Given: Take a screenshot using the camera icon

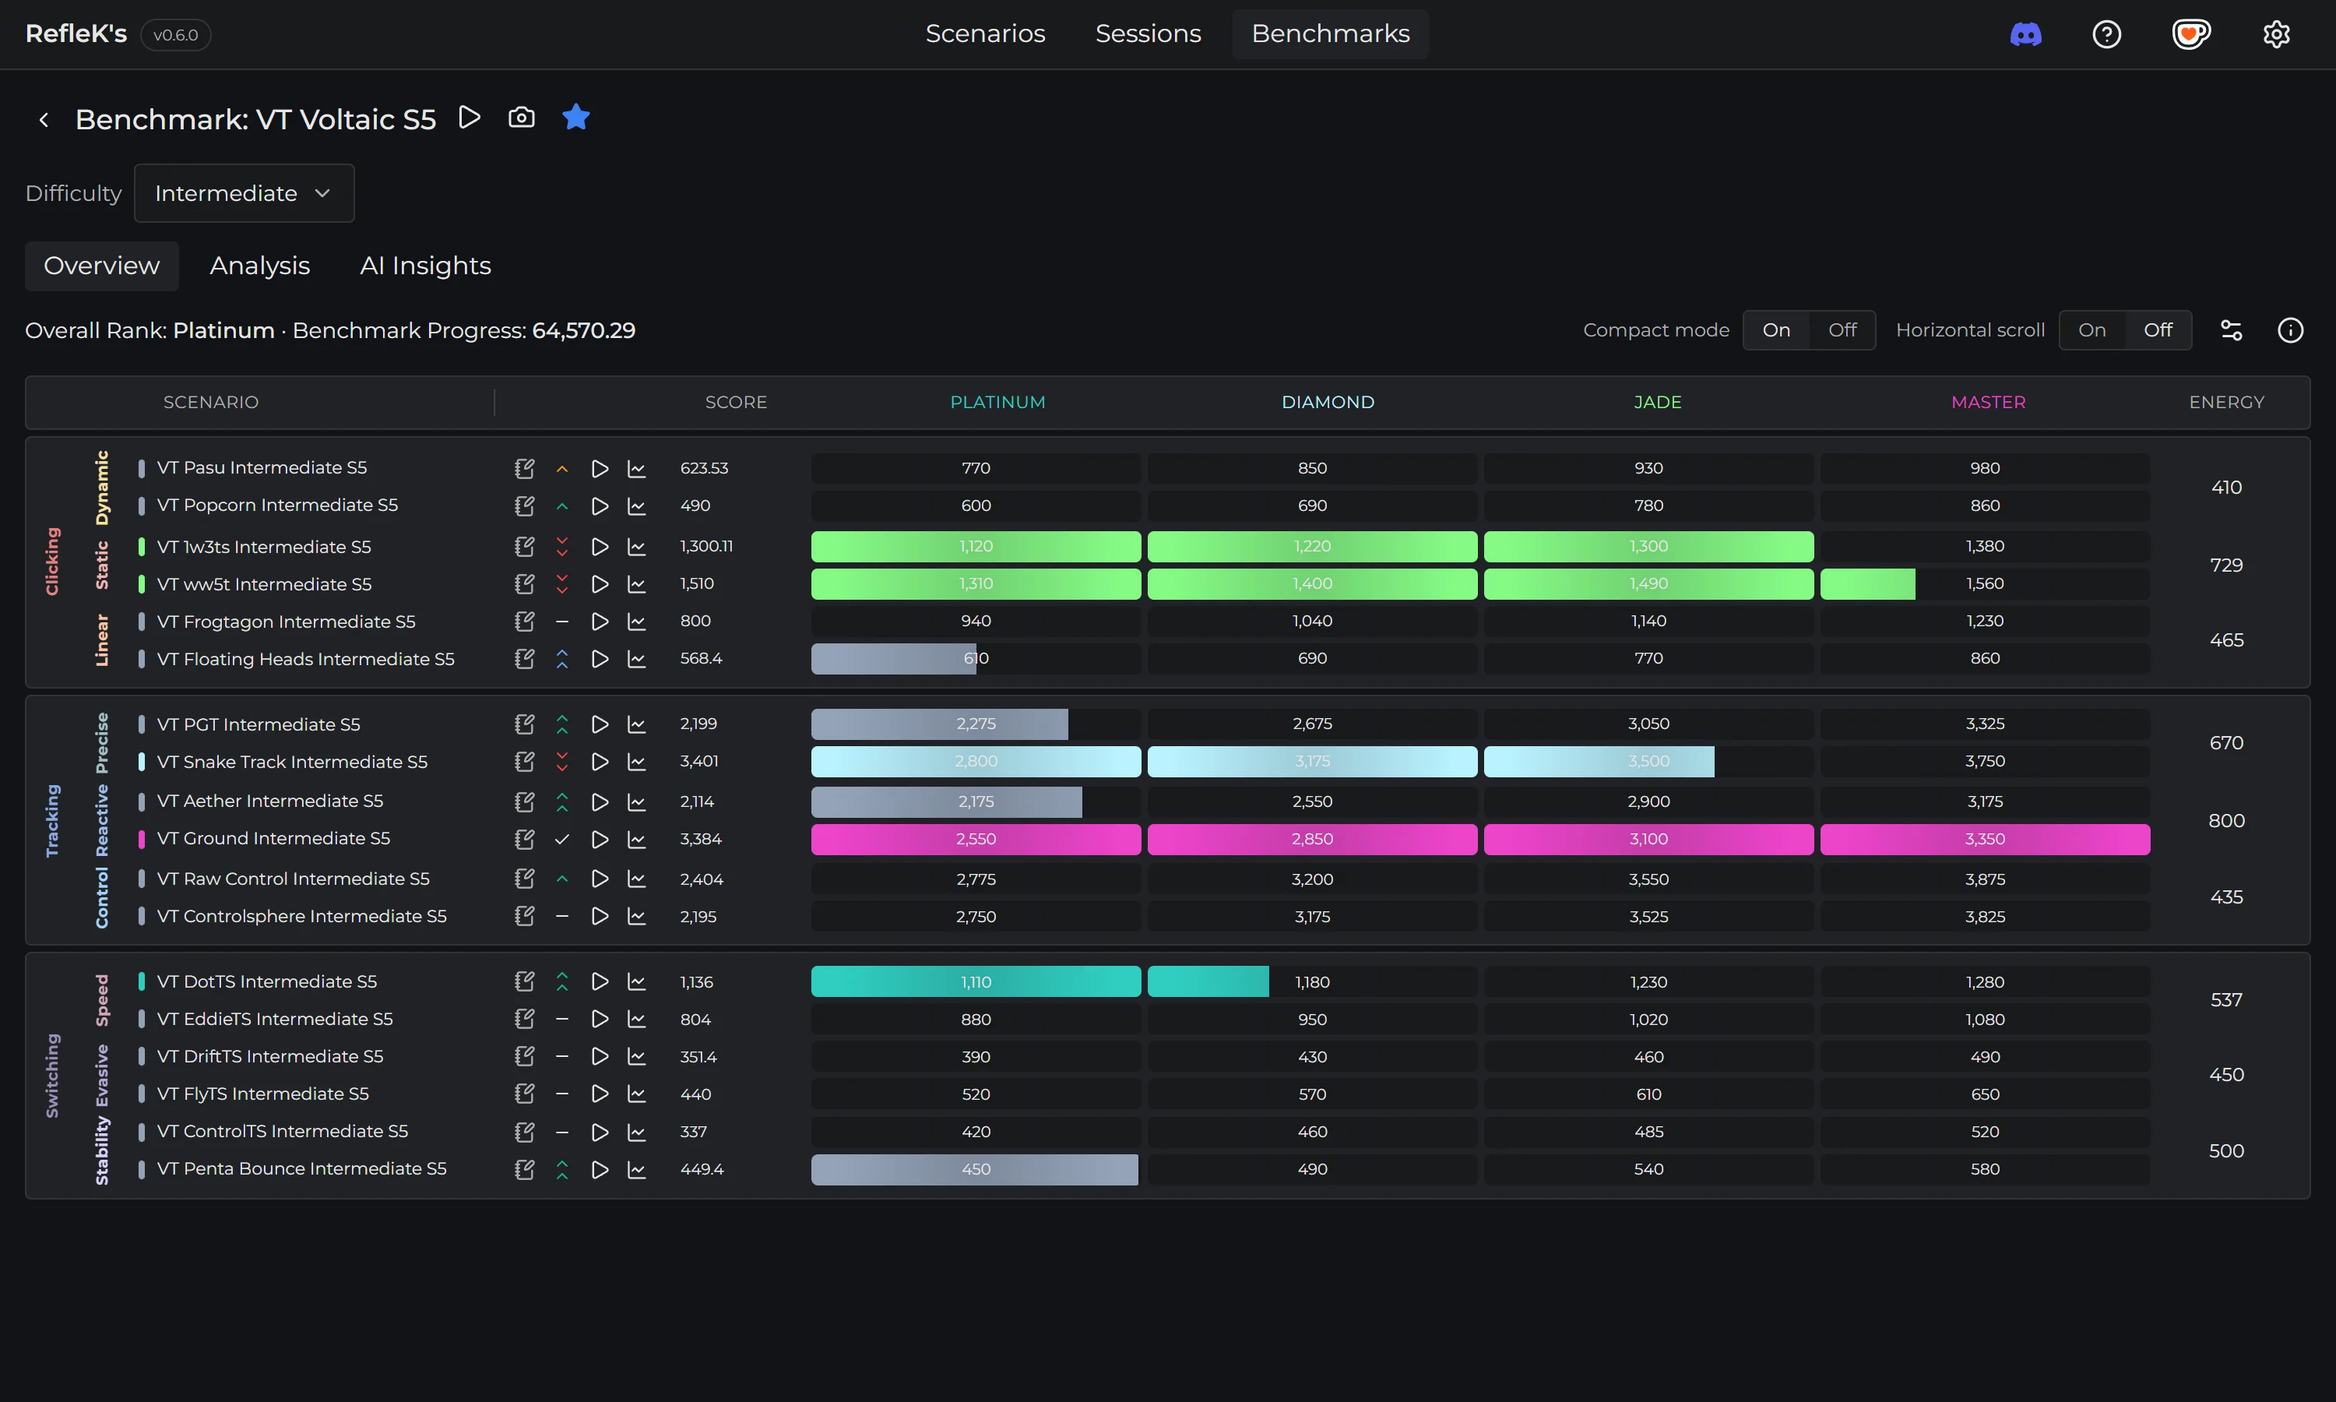Looking at the screenshot, I should [521, 117].
